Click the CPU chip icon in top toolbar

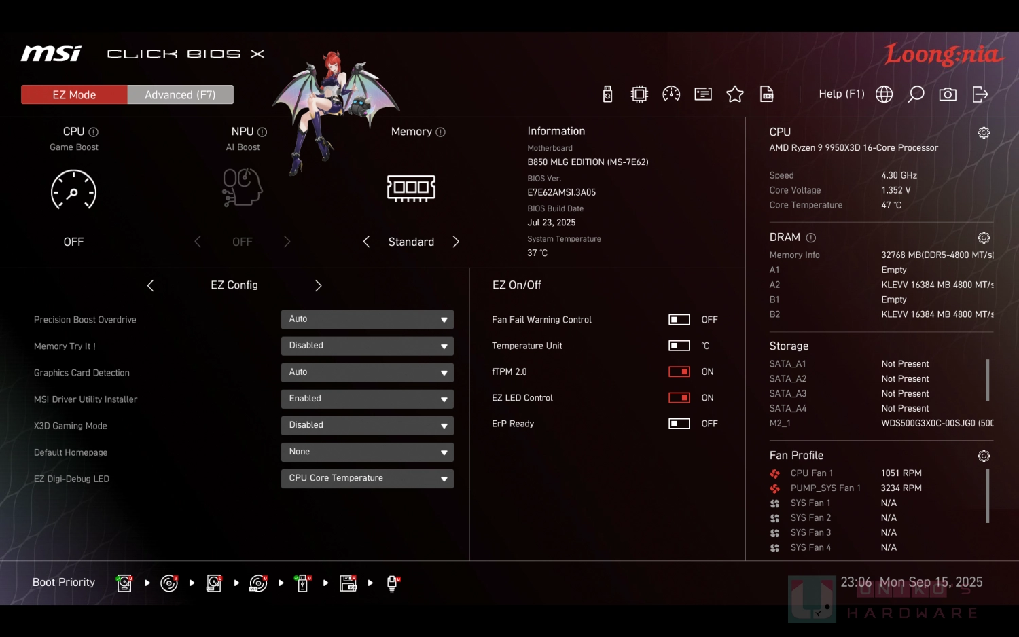[639, 94]
